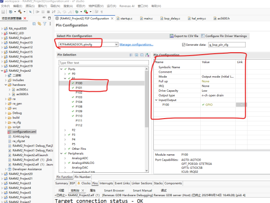
Task: Click the Collapse All icon in Pin Selection
Action: tap(142, 55)
